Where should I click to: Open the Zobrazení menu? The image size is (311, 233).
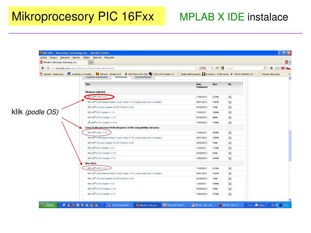tap(65, 57)
